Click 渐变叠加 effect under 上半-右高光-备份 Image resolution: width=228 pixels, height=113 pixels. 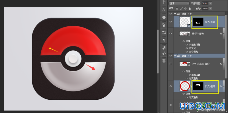194,78
